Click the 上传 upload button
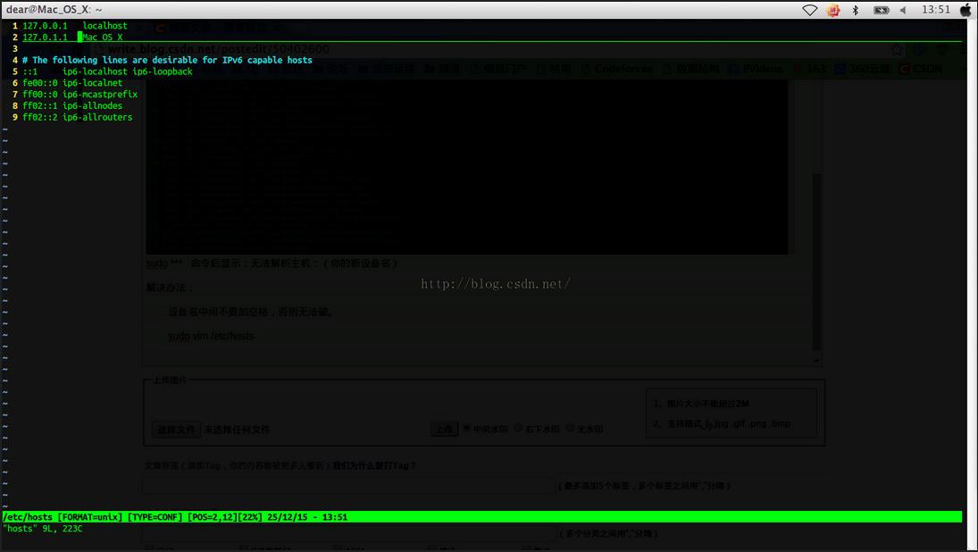978x552 pixels. (444, 429)
